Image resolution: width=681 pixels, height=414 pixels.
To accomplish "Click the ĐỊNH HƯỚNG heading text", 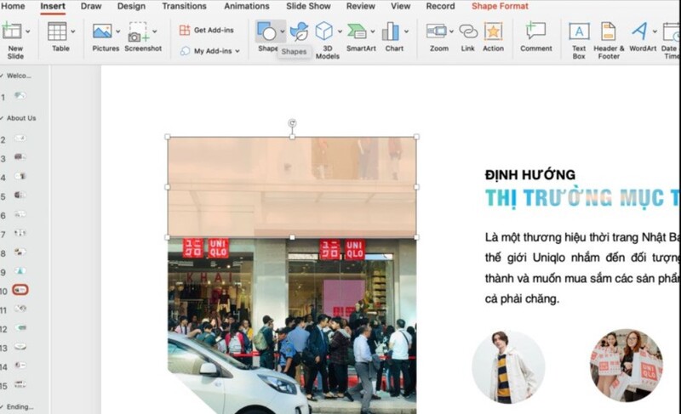I will click(529, 175).
